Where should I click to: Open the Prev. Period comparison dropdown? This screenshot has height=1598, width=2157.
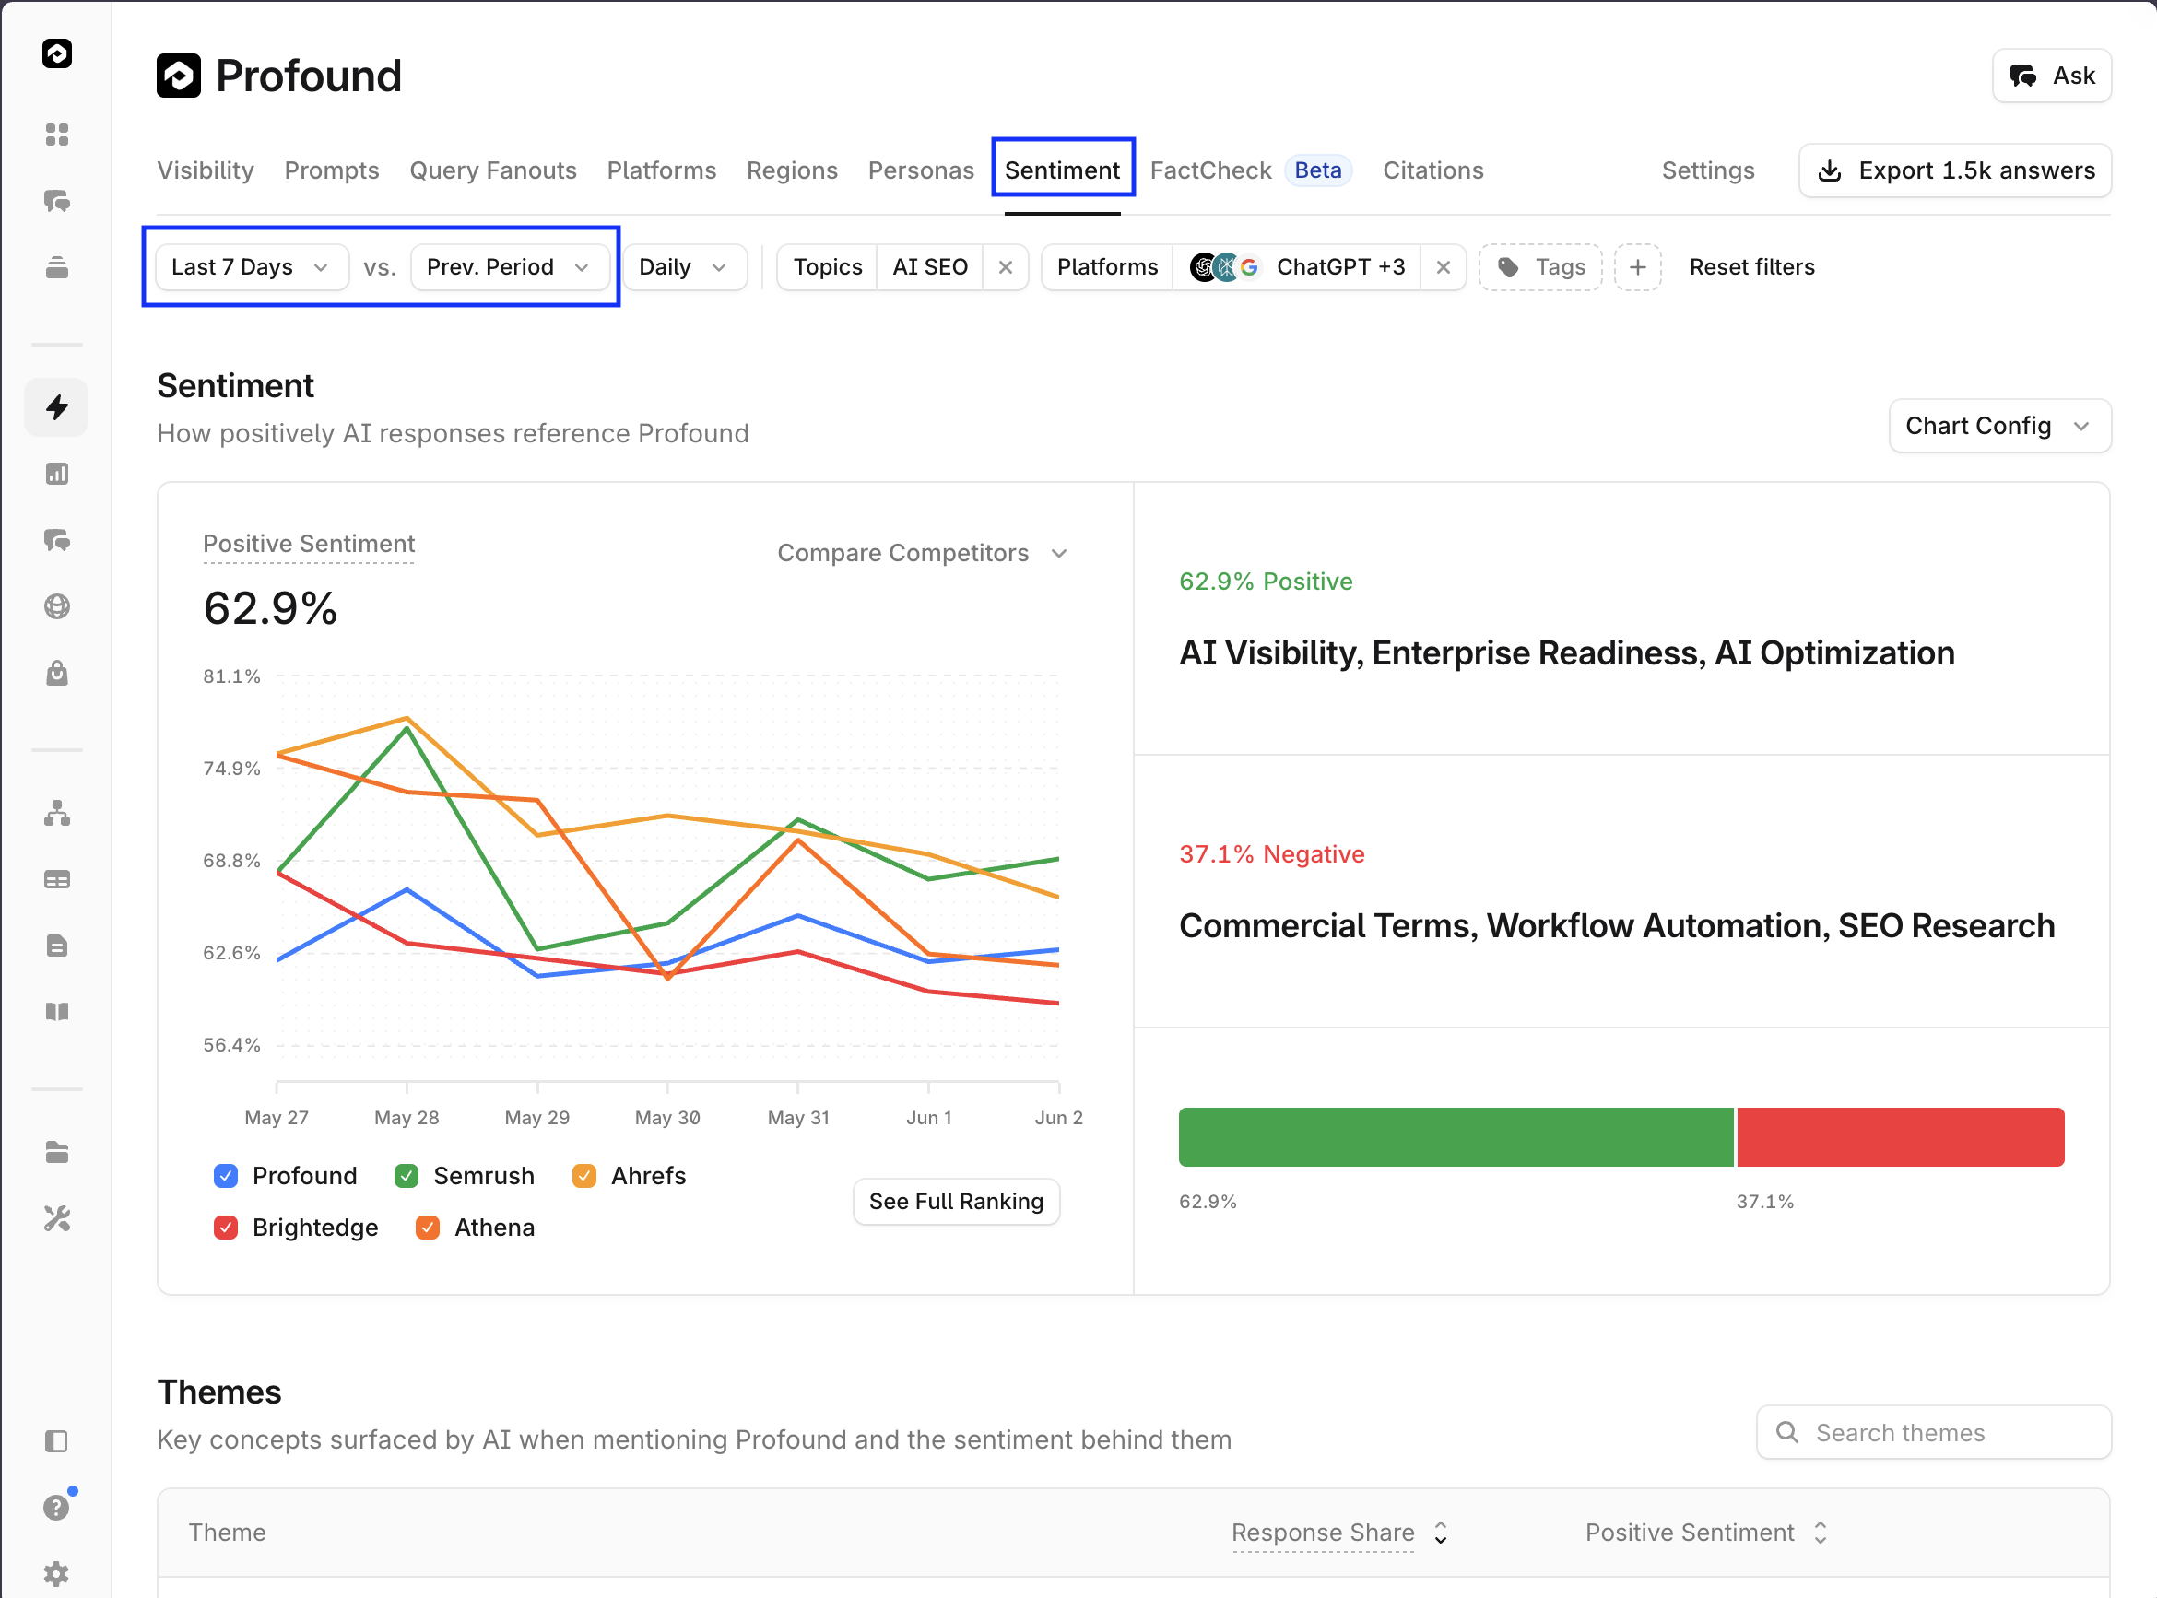coord(510,267)
